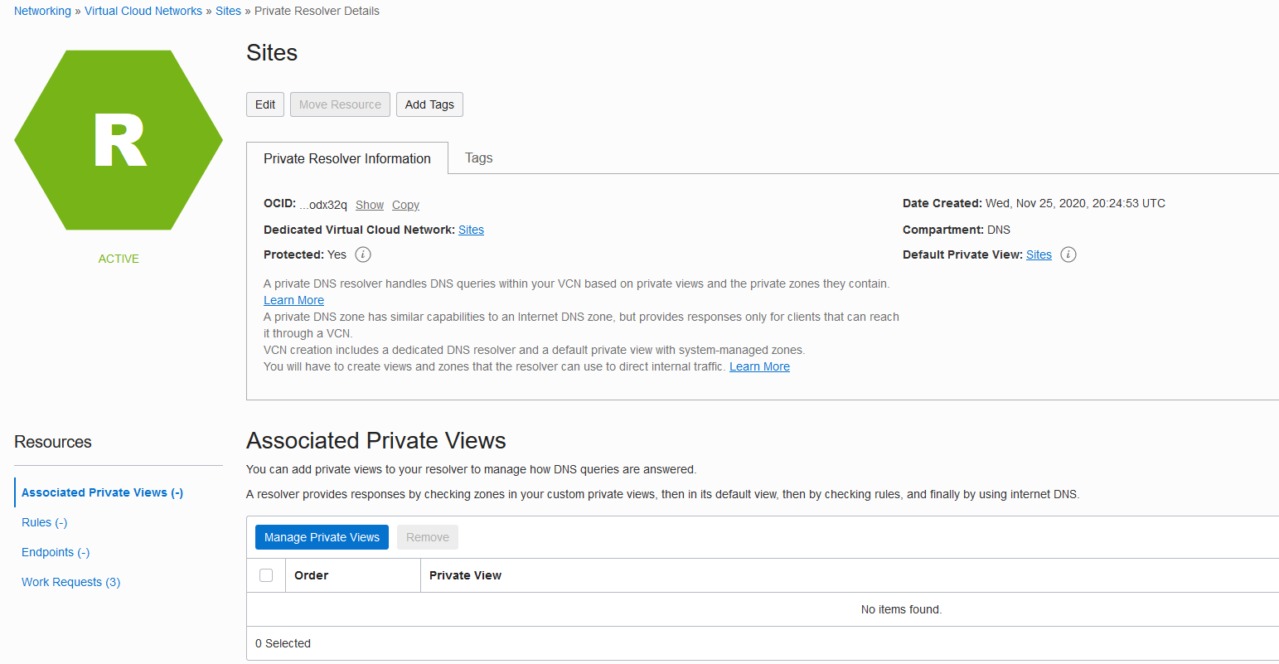Viewport: 1279px width, 664px height.
Task: Click the green R resolver hexagon icon
Action: click(x=119, y=140)
